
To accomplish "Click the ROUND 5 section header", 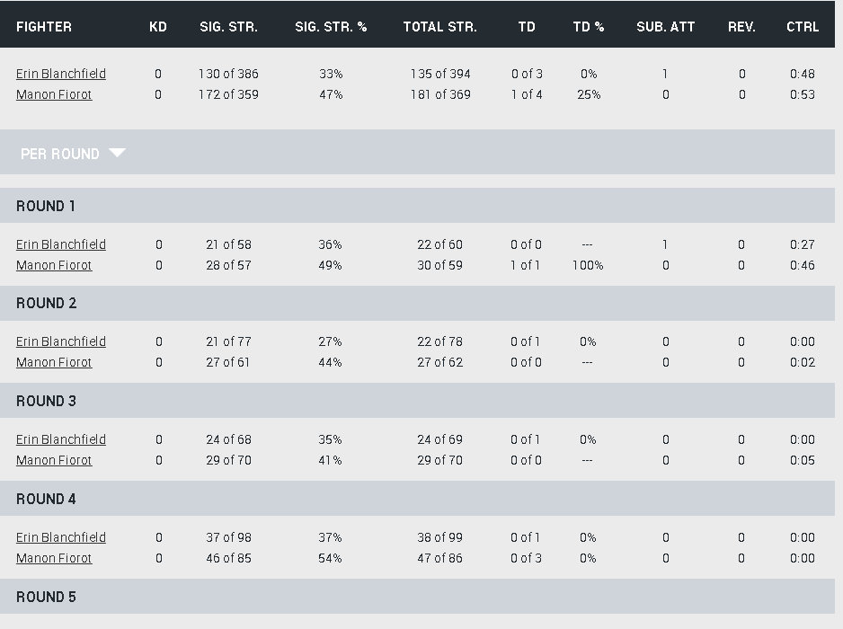I will (46, 597).
